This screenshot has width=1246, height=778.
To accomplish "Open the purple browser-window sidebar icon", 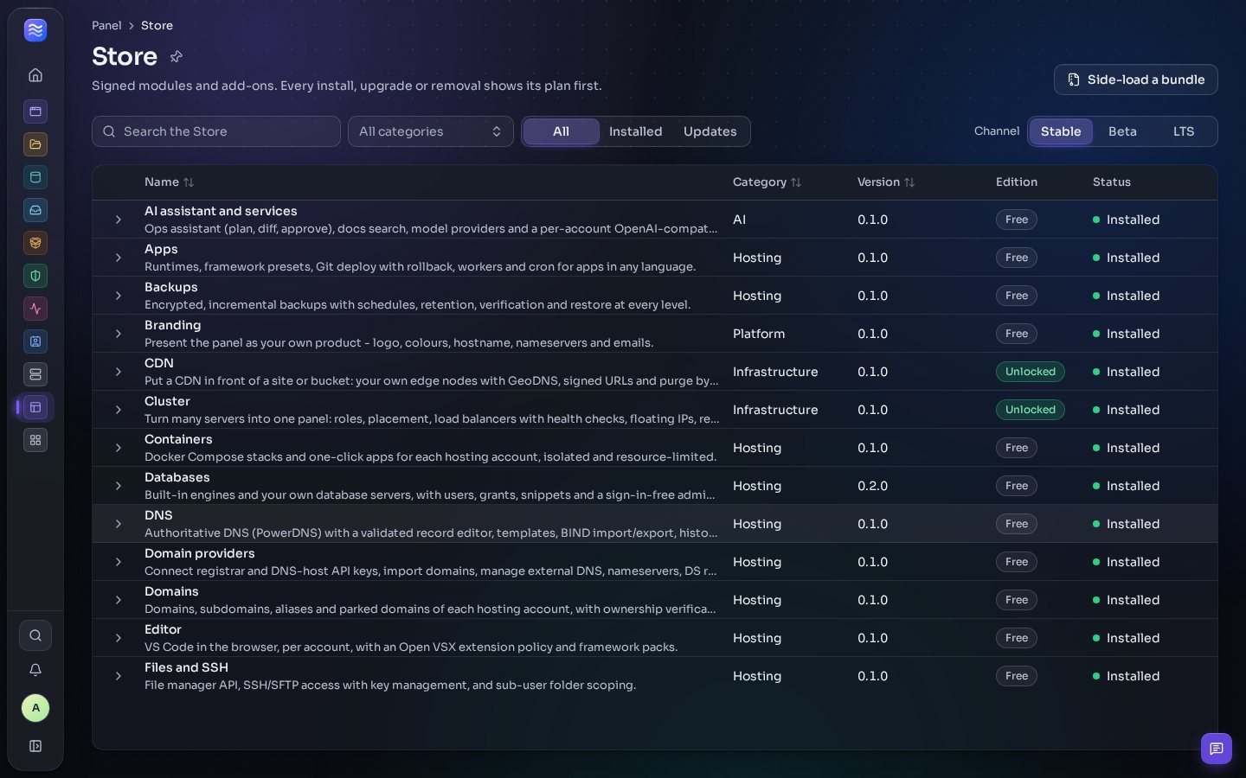I will pyautogui.click(x=35, y=112).
